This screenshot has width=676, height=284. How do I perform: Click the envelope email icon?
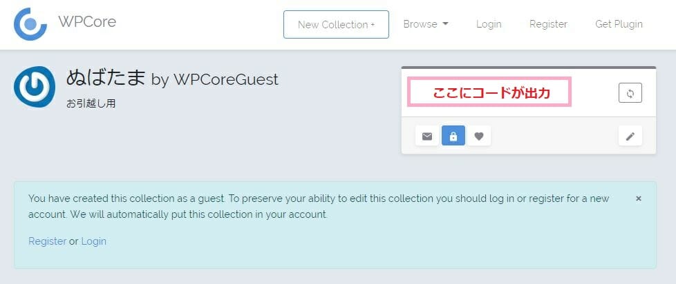(426, 136)
